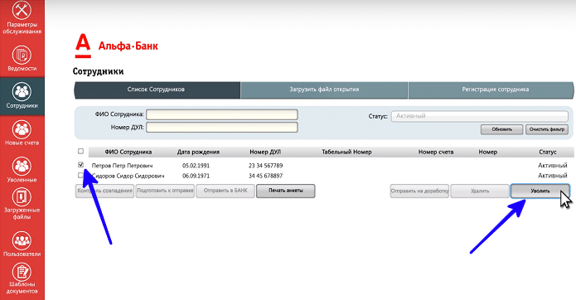
Task: Click the Обновить button
Action: point(501,129)
